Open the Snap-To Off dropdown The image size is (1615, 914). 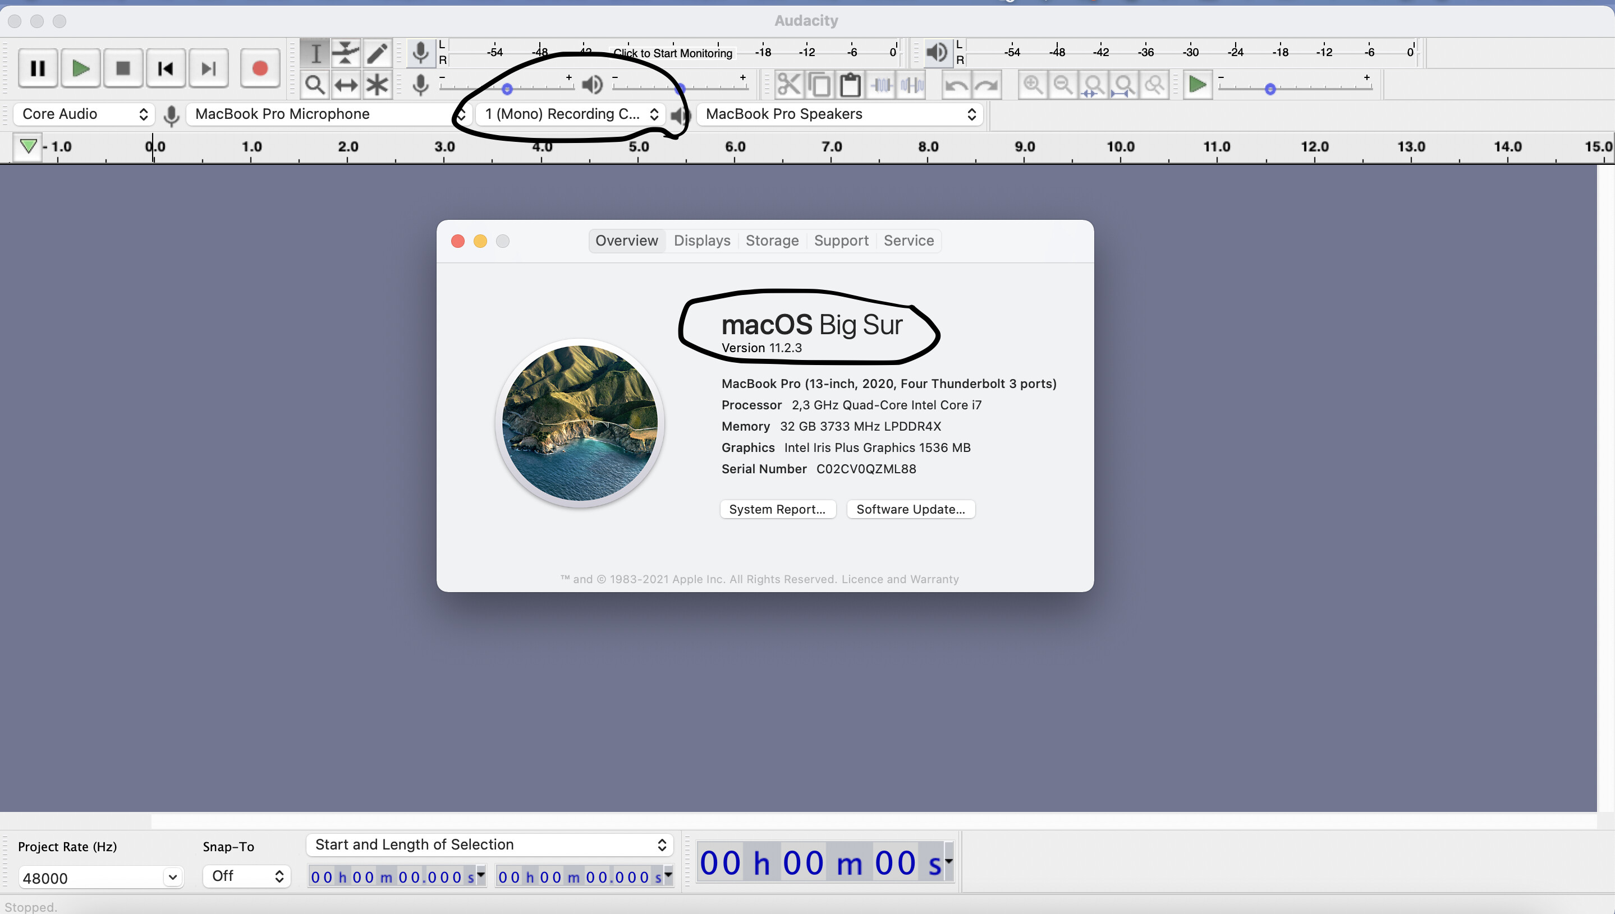[247, 876]
